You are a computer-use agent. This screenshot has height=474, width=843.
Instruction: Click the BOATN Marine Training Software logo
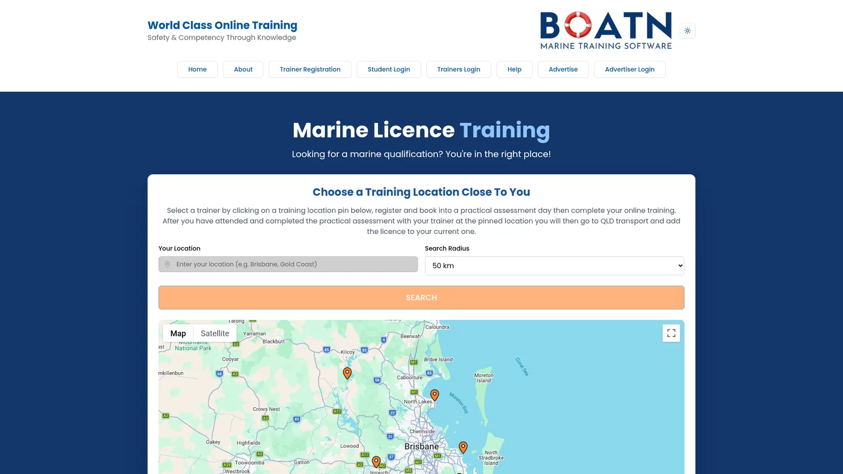(606, 30)
